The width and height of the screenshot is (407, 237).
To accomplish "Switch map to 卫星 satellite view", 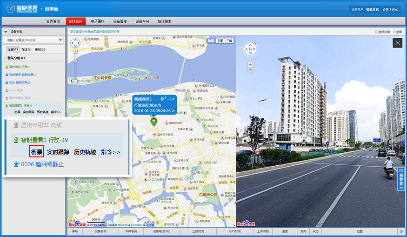I will pyautogui.click(x=220, y=41).
